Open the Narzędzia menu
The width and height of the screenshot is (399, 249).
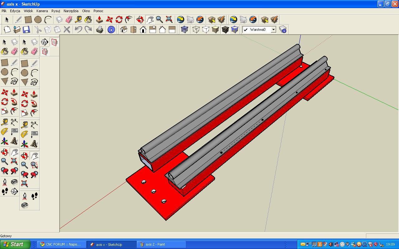tap(71, 11)
